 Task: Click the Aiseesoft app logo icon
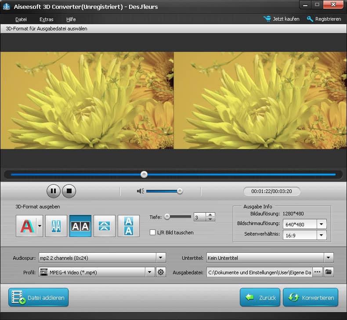click(x=7, y=7)
